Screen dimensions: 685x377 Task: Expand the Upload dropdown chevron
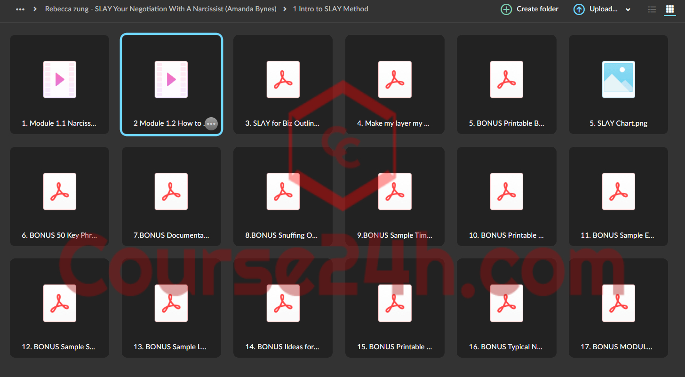pyautogui.click(x=628, y=9)
